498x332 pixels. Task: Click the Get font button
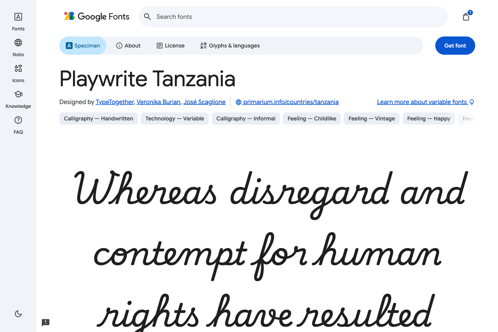pyautogui.click(x=455, y=46)
